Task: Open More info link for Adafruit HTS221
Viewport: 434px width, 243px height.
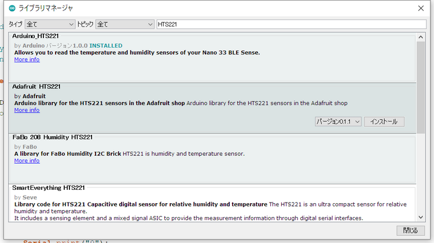Action: pos(27,110)
